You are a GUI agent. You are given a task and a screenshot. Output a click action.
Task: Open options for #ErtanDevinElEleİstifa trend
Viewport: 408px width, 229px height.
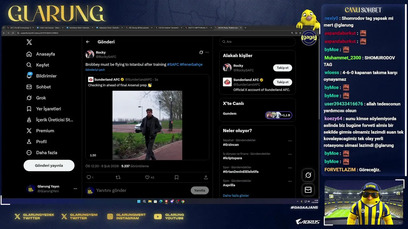(290, 168)
